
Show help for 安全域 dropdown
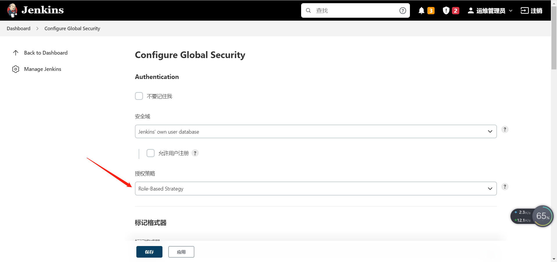pos(505,130)
